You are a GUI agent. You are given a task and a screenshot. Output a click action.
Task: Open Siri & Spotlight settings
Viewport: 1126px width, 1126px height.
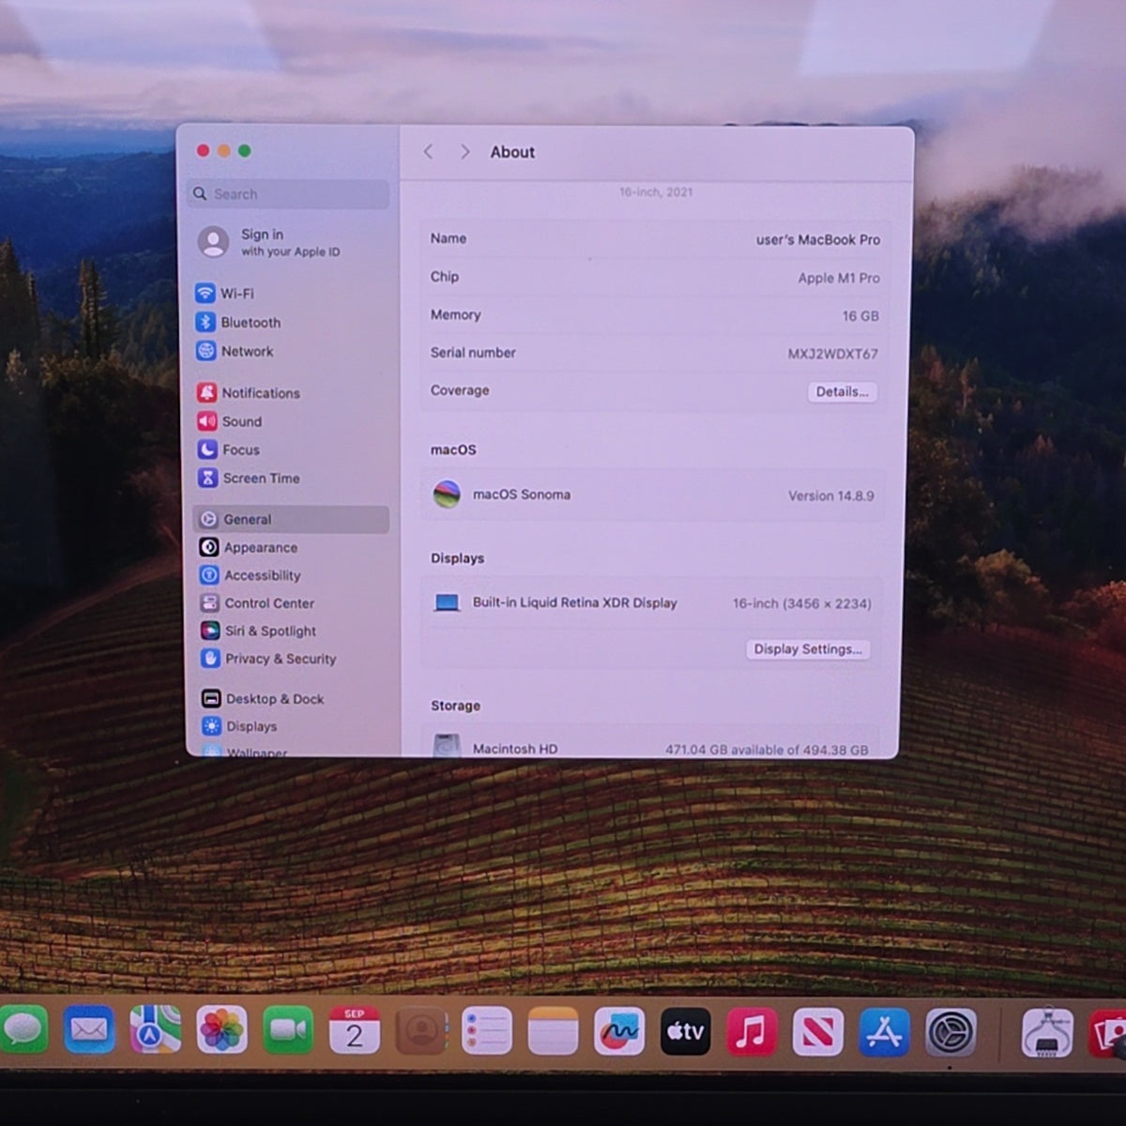coord(258,631)
